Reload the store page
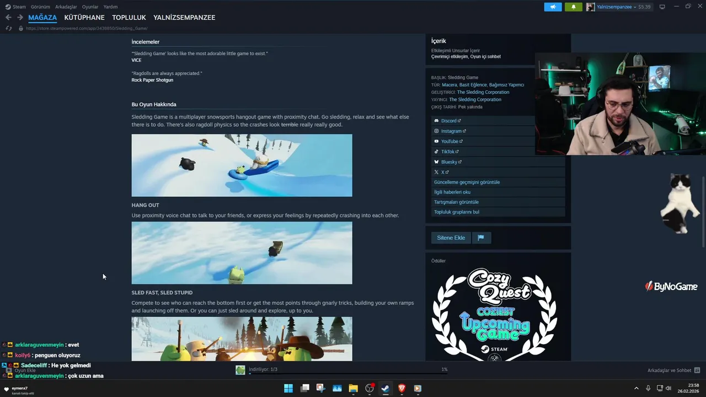This screenshot has height=397, width=706. (x=8, y=28)
